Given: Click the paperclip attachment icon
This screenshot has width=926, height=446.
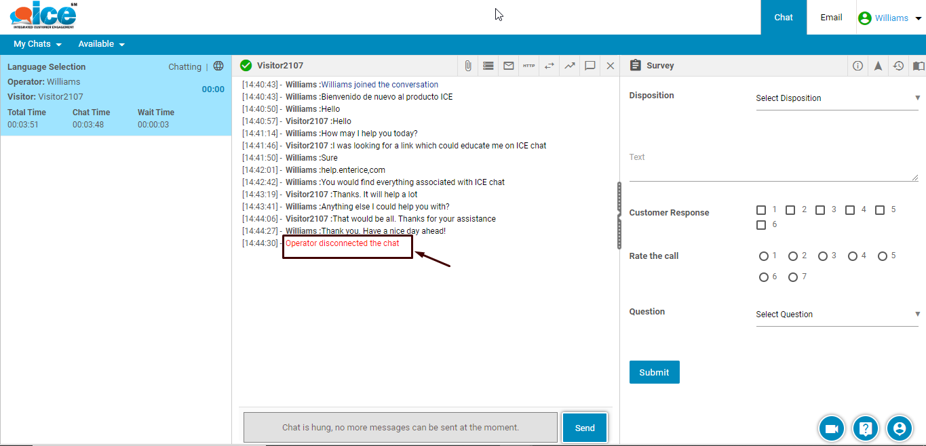Looking at the screenshot, I should tap(468, 66).
